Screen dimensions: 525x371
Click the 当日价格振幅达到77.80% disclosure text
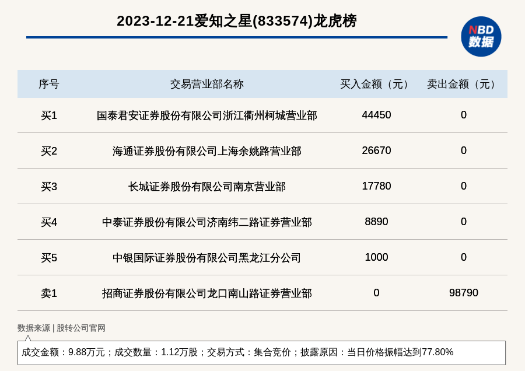tap(400, 352)
